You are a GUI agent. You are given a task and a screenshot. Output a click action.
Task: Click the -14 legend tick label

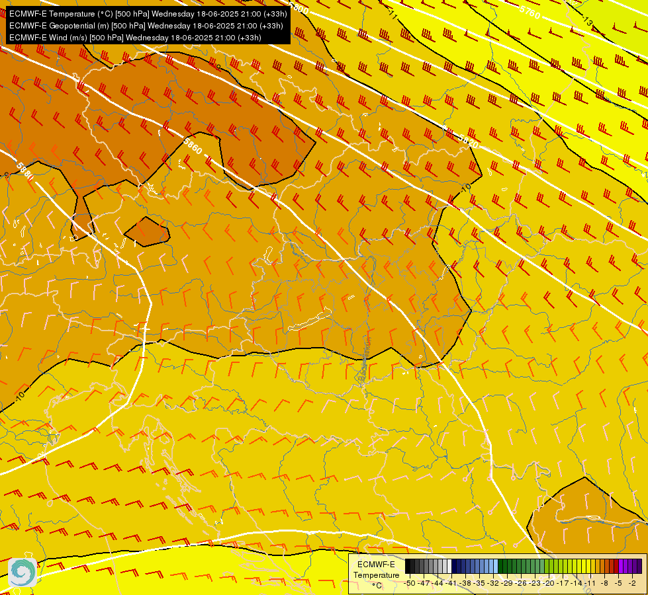tap(577, 584)
